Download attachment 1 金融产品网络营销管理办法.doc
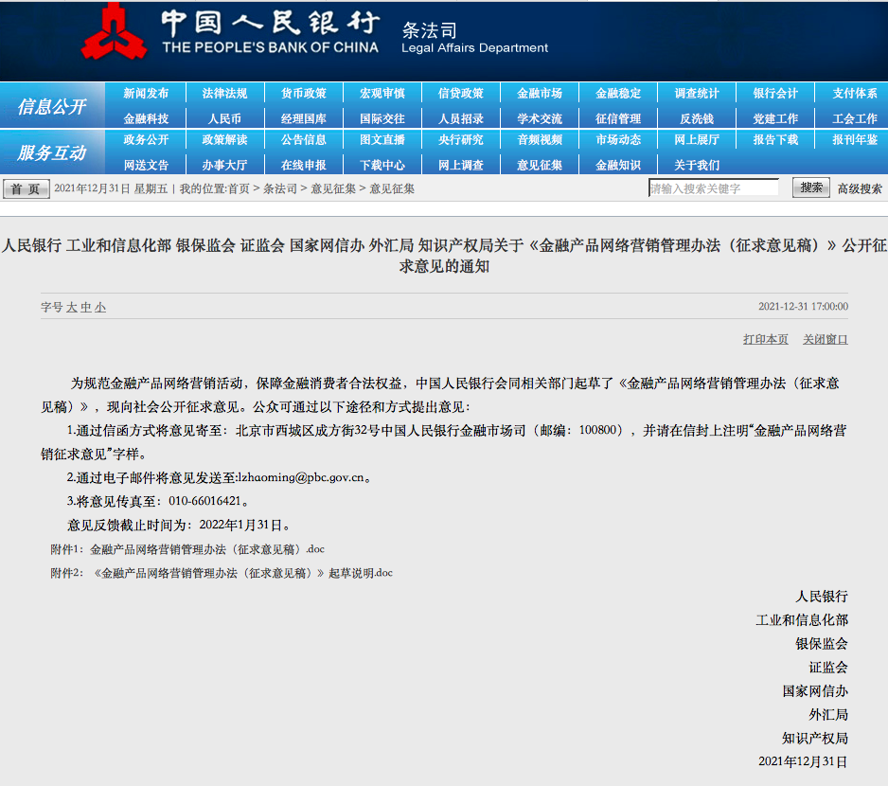 [206, 549]
